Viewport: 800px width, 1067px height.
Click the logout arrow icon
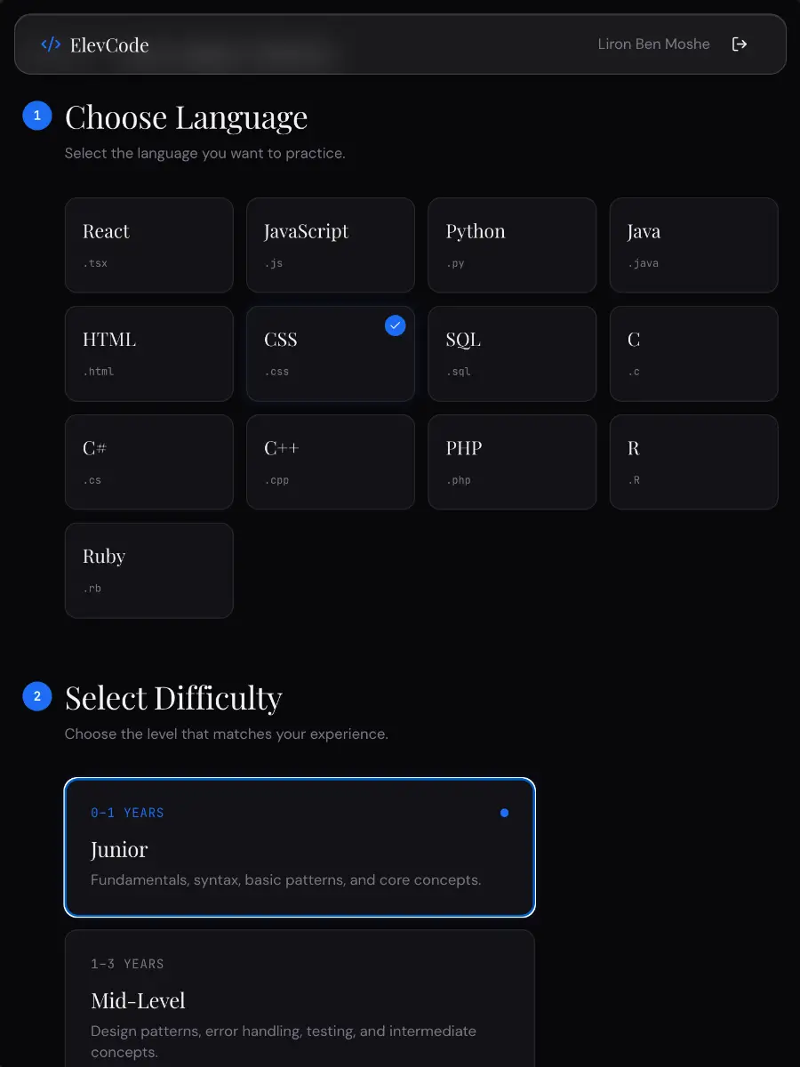(739, 44)
